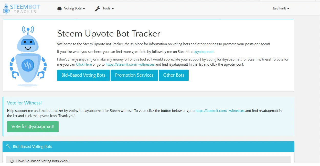Viewport: 320px width, 166px height.
Task: Click the Vote for Witness! heading
Action: [24, 103]
